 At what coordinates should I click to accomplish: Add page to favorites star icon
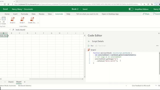(x=144, y=4)
